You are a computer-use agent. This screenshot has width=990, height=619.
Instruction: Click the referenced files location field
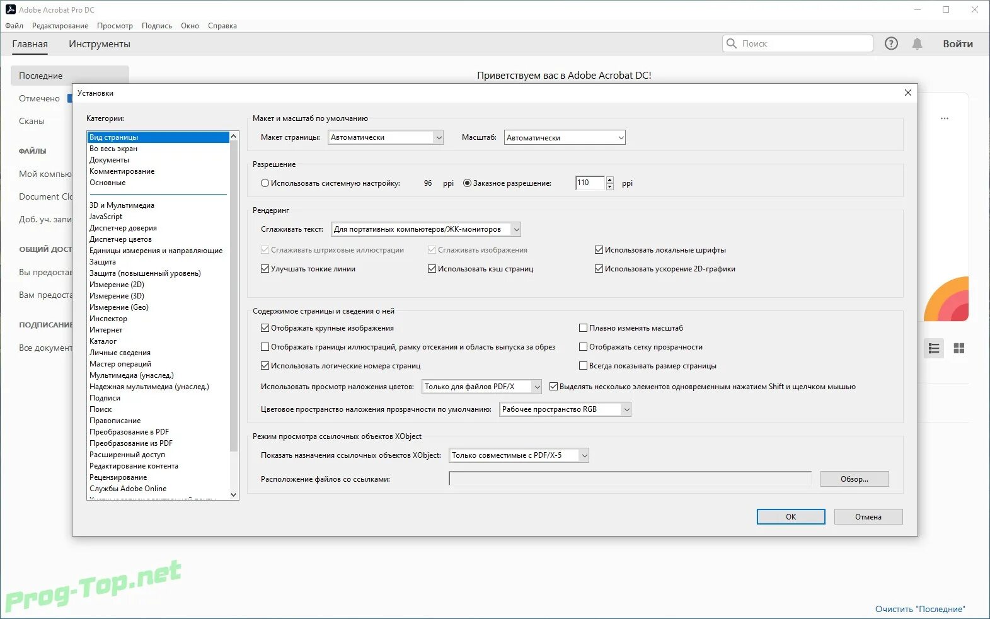(x=630, y=479)
